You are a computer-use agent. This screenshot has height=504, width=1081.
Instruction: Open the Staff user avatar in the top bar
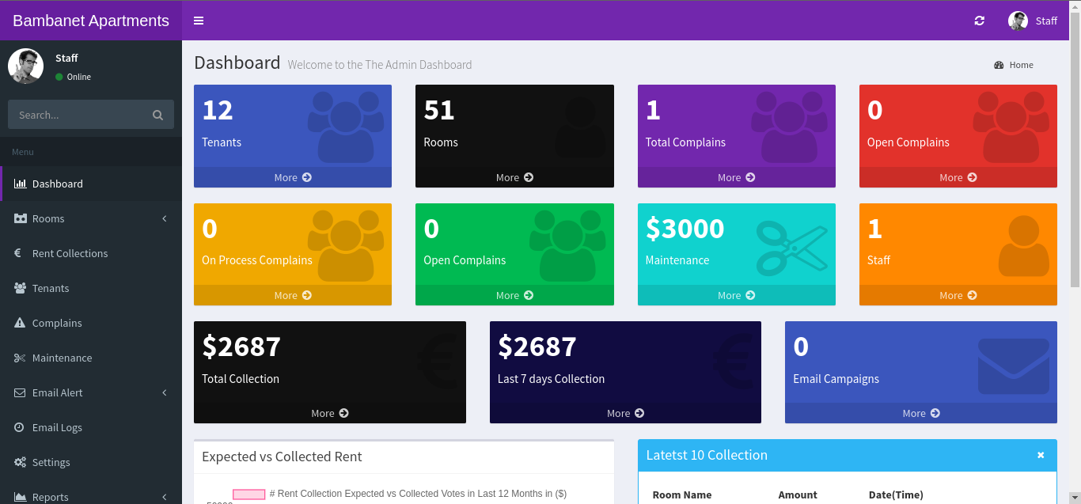pyautogui.click(x=1018, y=21)
